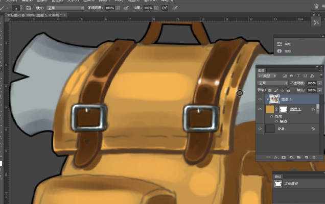Open the layers panel flyout menu
The width and height of the screenshot is (325, 204).
[321, 70]
